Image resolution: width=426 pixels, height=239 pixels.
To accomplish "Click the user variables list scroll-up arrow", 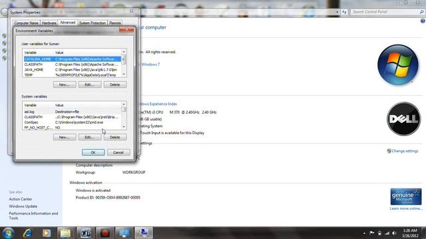I will [124, 52].
